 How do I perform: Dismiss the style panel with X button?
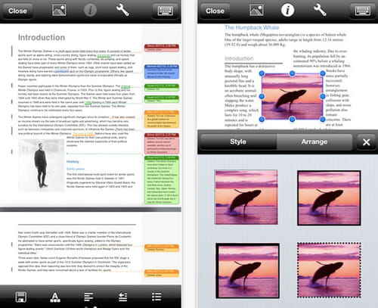point(366,142)
